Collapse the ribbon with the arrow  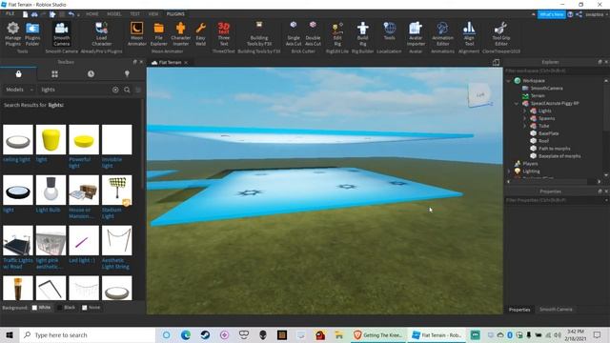click(x=534, y=14)
